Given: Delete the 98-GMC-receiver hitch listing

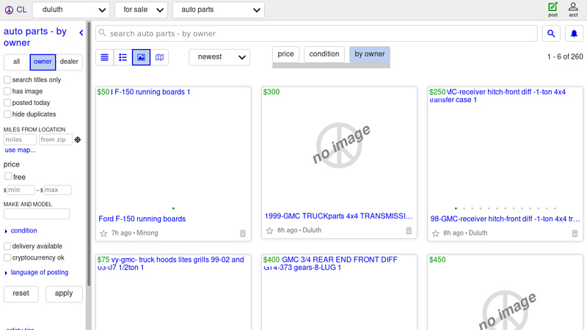Looking at the screenshot, I should 575,233.
